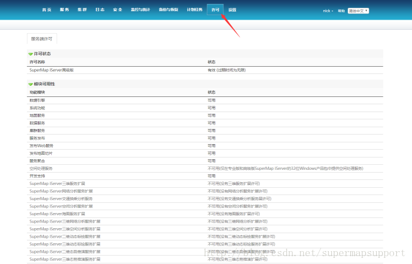Screen dimensions: 412x264
Task: Open the 安全 security menu
Action: click(118, 10)
